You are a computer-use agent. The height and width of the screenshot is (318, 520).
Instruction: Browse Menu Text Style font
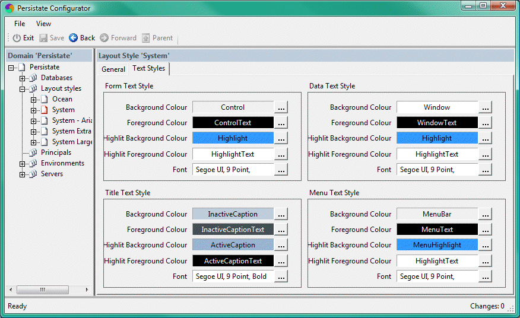pyautogui.click(x=486, y=276)
